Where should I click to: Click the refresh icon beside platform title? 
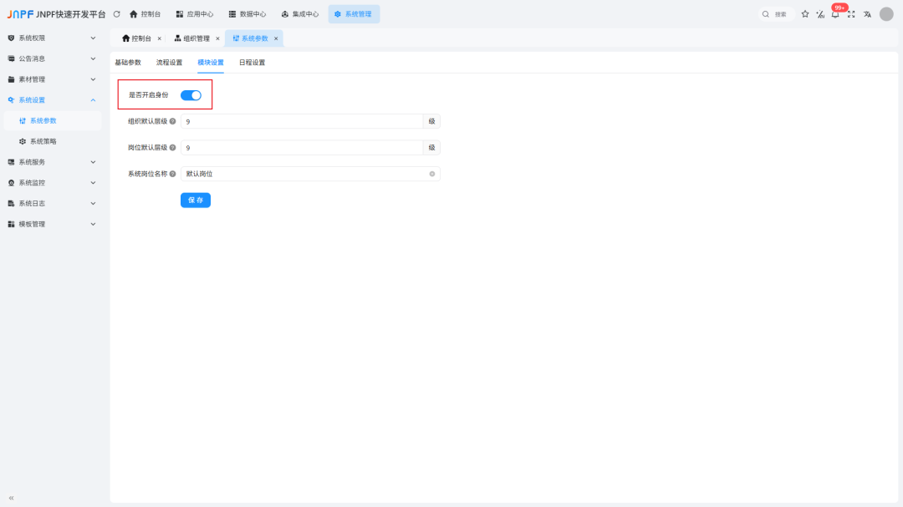(x=117, y=14)
